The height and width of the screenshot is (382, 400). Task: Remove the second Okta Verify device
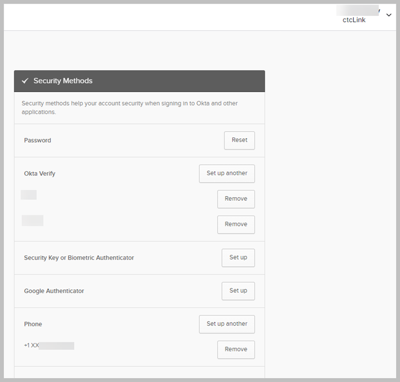click(x=236, y=224)
